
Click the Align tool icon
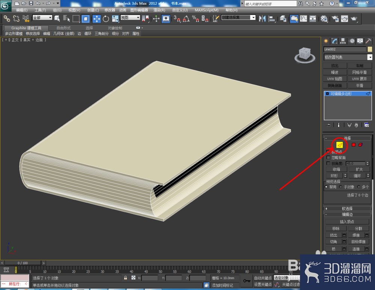[x=272, y=18]
